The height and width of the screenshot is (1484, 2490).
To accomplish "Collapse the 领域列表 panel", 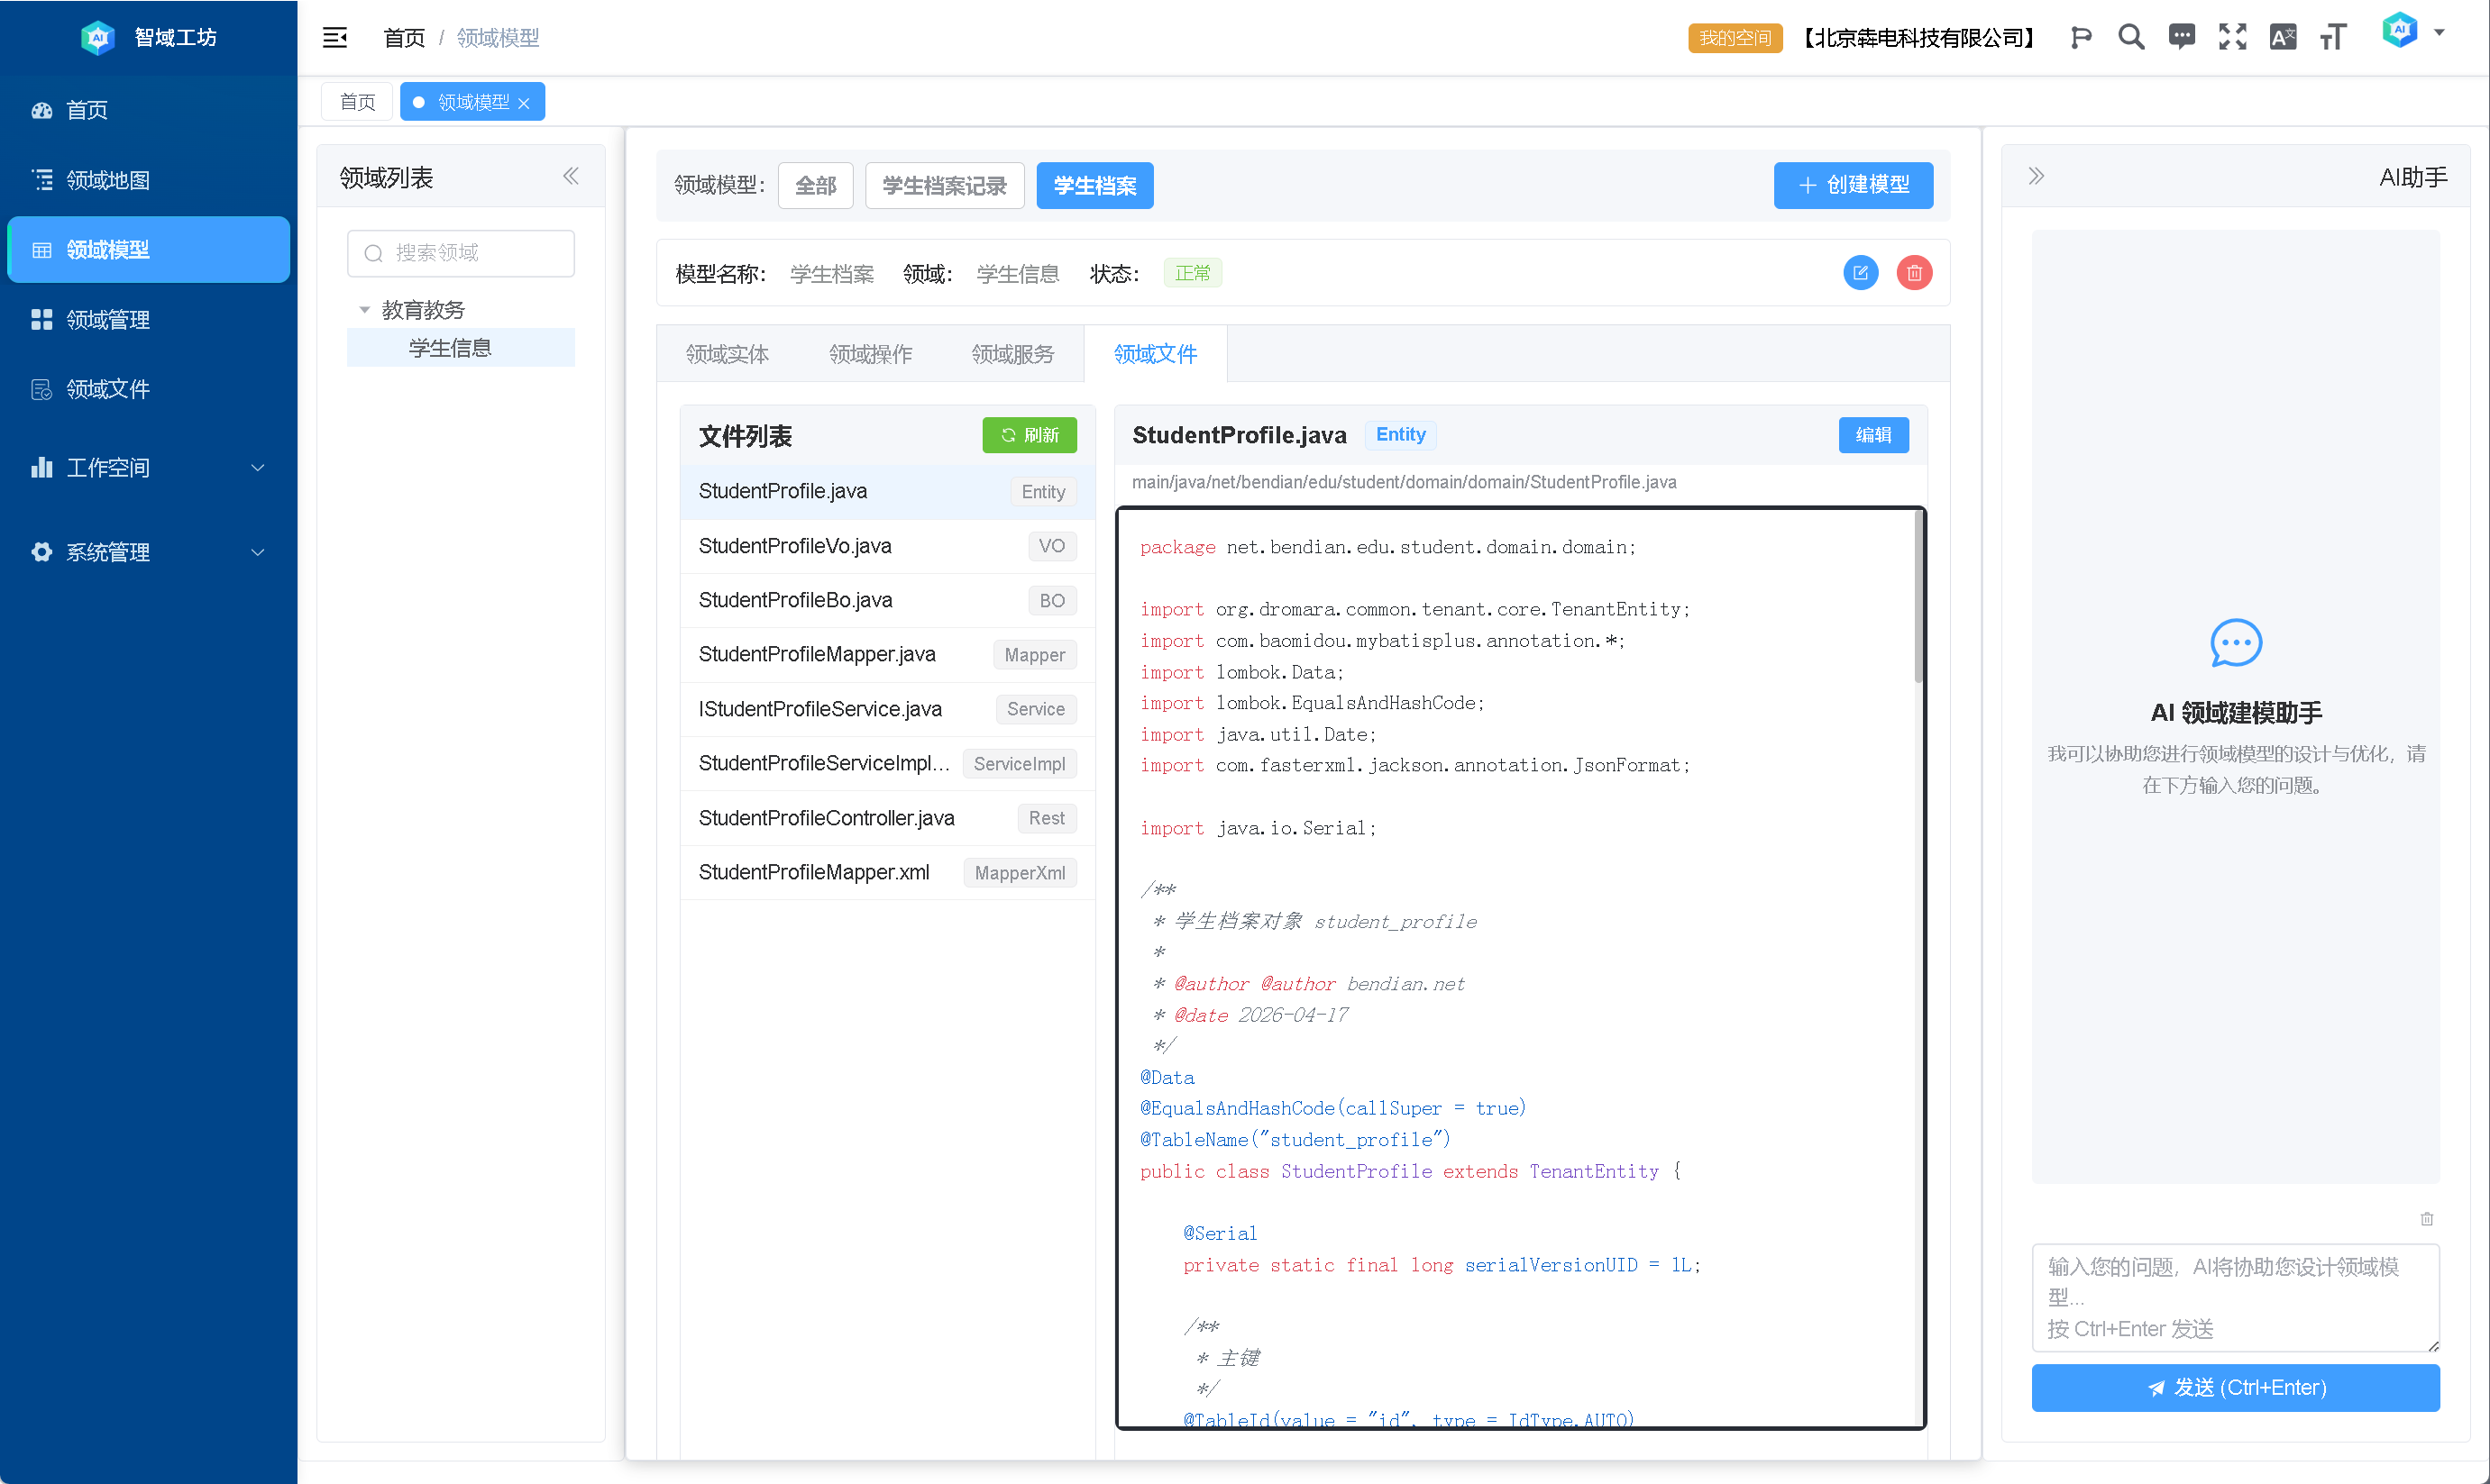I will [571, 177].
